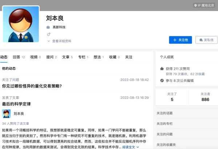Viewport: 218px width, 149px height.
Task: Expand 查看详细资料 profile details
Action: tap(59, 41)
